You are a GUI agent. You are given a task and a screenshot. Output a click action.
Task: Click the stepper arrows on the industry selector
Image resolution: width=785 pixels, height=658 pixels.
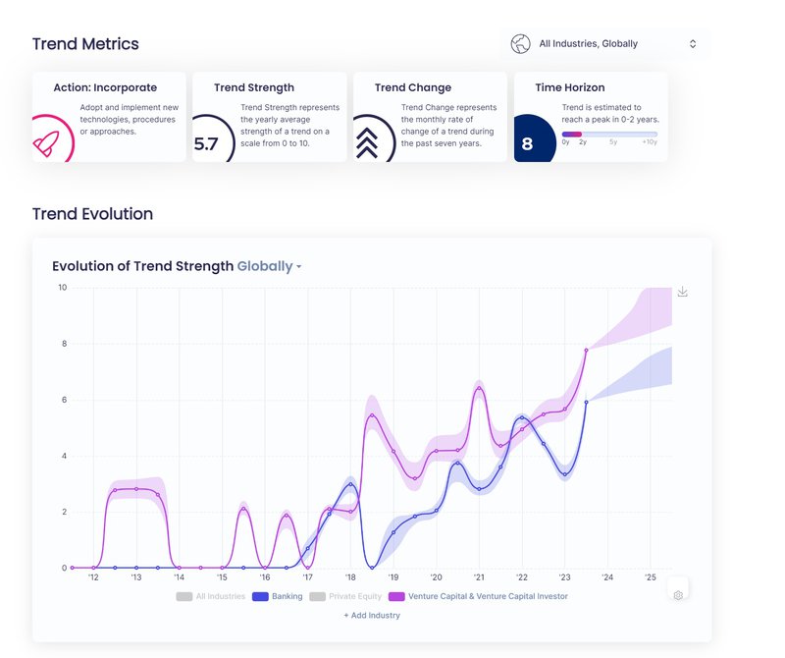693,43
